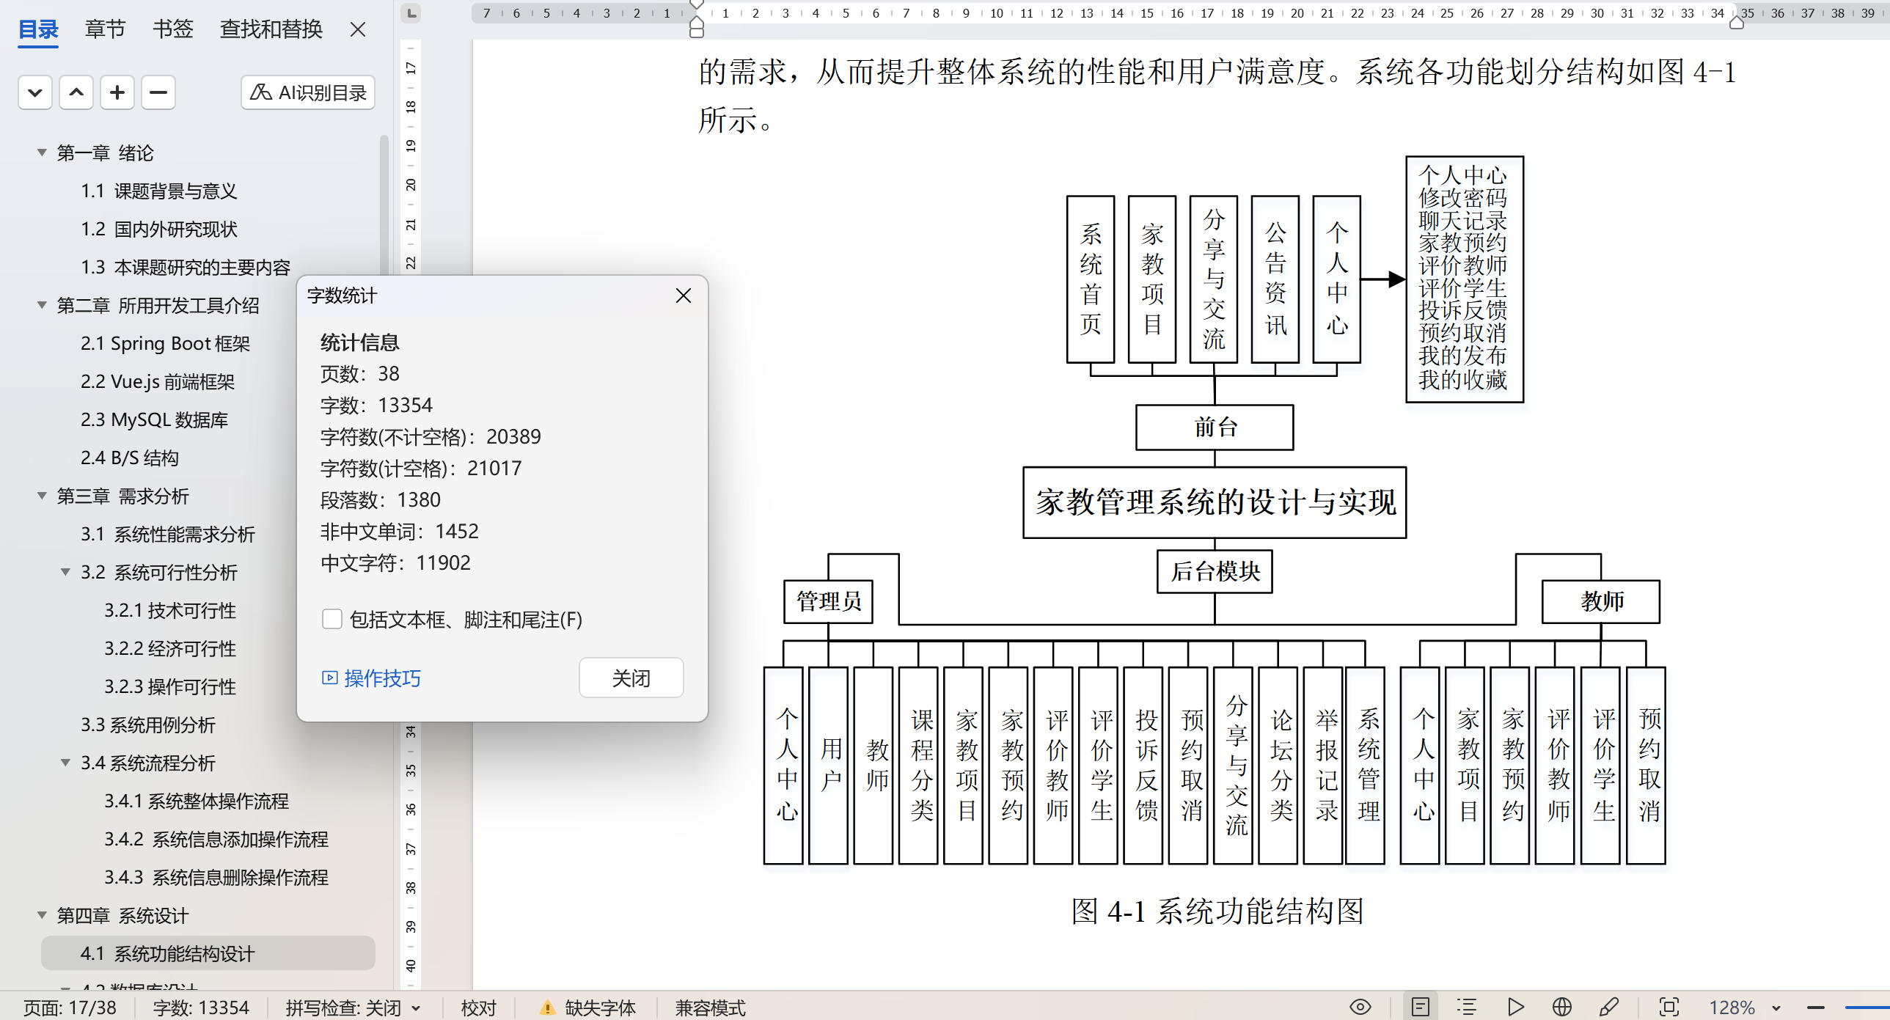
Task: Click the reading mode play icon
Action: tap(1515, 1007)
